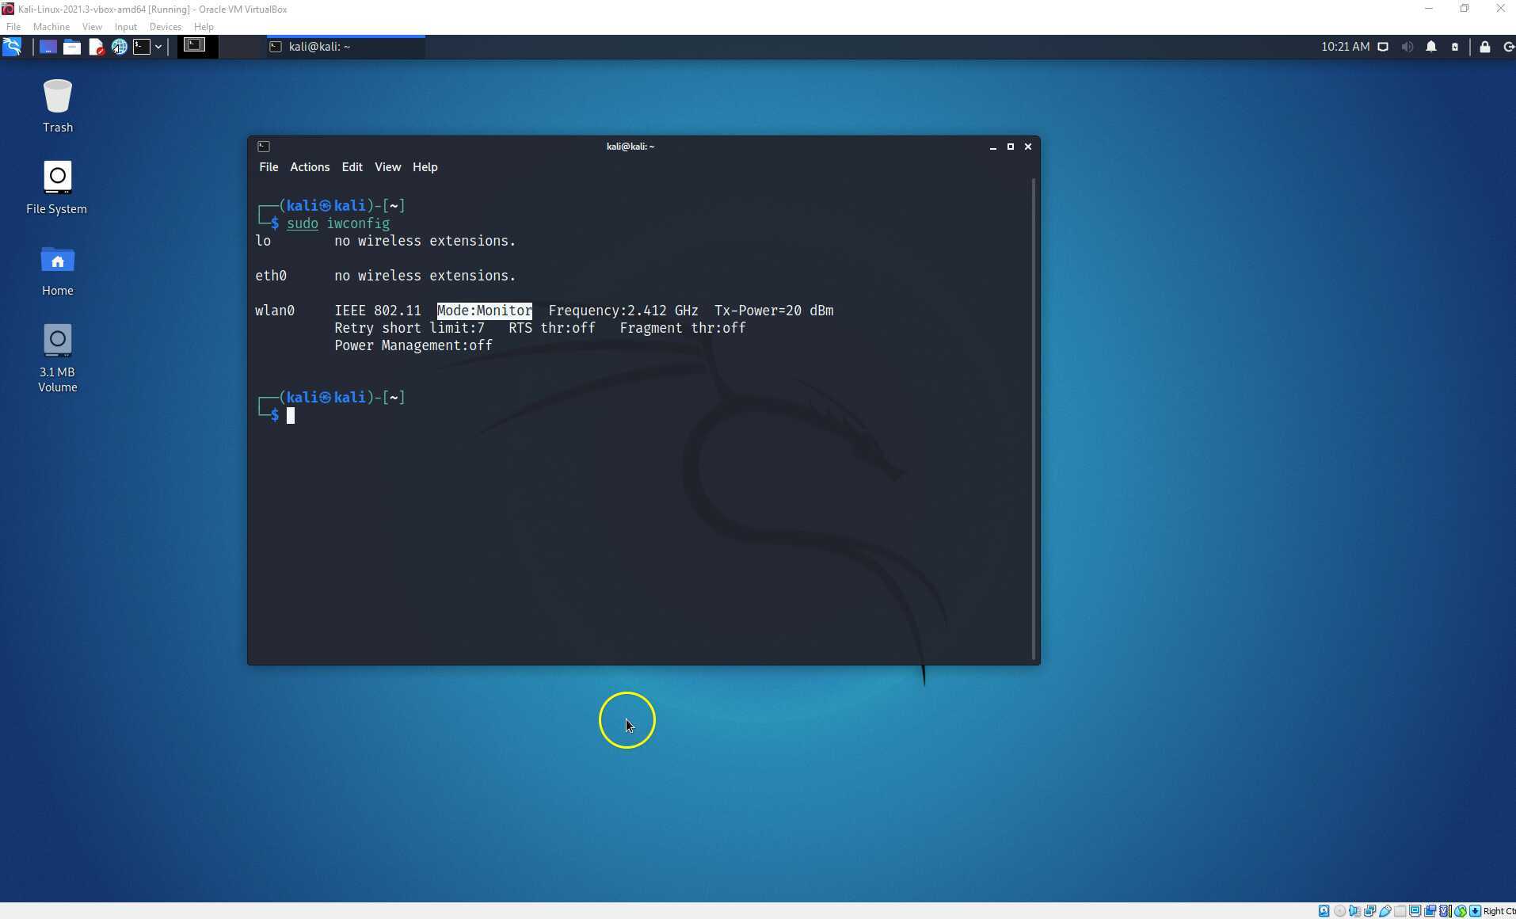
Task: Open the Edit menu in the terminal
Action: pyautogui.click(x=351, y=167)
